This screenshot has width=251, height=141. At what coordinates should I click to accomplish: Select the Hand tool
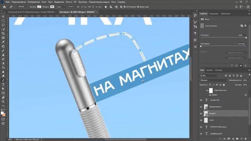point(3,98)
